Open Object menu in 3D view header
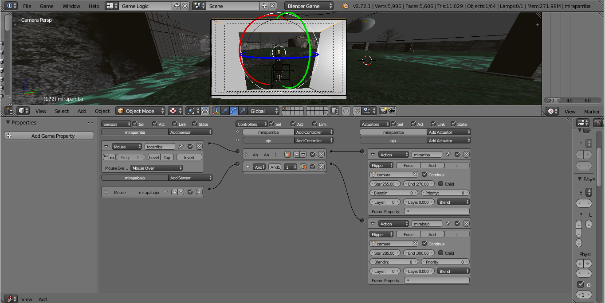The height and width of the screenshot is (303, 605). 102,111
